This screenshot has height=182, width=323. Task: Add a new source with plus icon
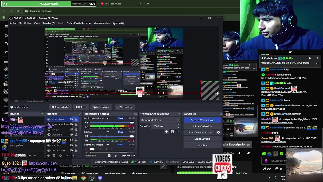(x=48, y=156)
